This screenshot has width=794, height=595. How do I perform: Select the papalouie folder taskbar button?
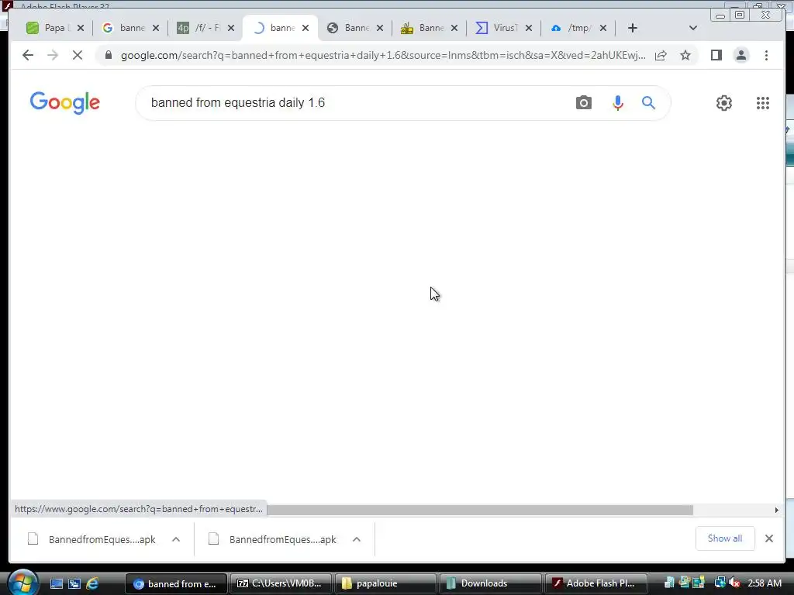(x=385, y=583)
